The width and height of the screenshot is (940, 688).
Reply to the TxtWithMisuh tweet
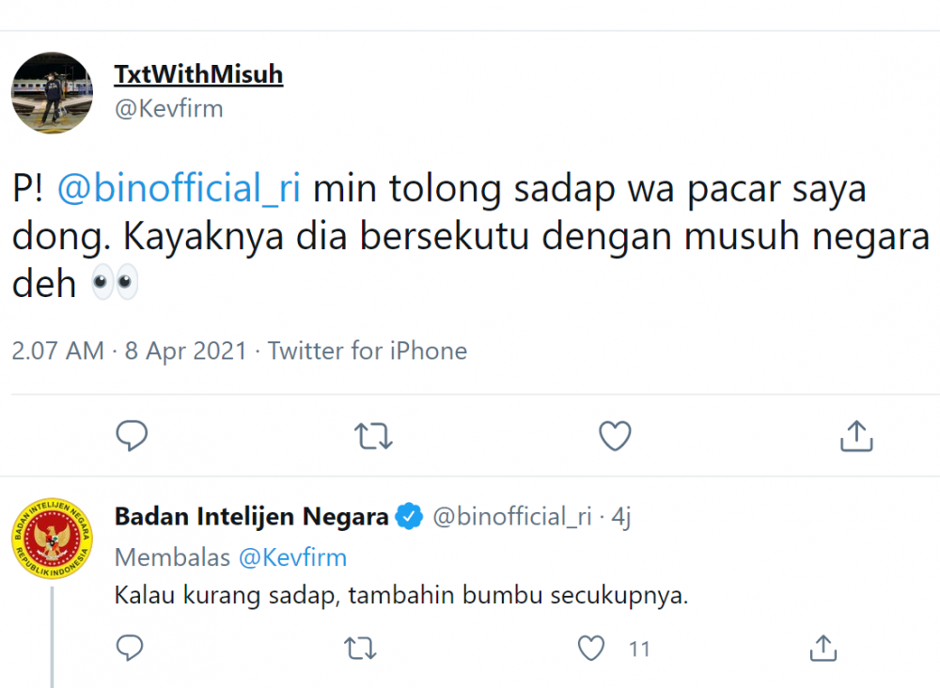132,436
